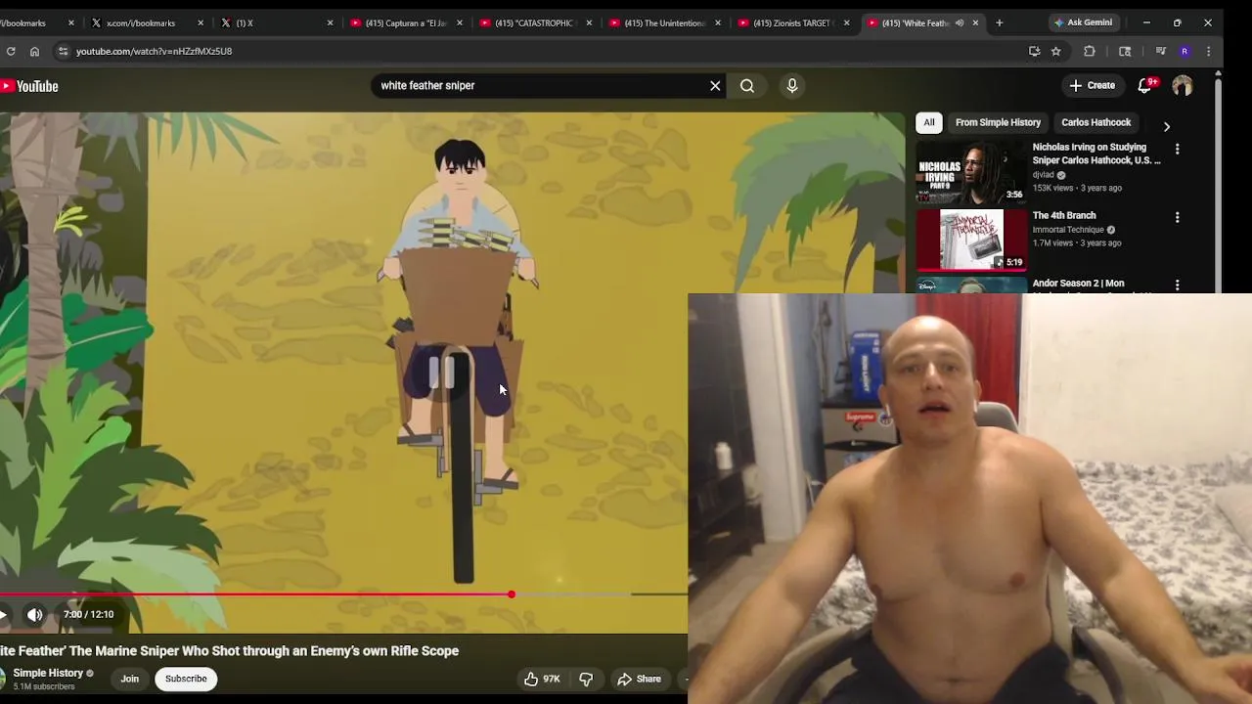Join the Simple History channel
1252x704 pixels.
(x=129, y=679)
